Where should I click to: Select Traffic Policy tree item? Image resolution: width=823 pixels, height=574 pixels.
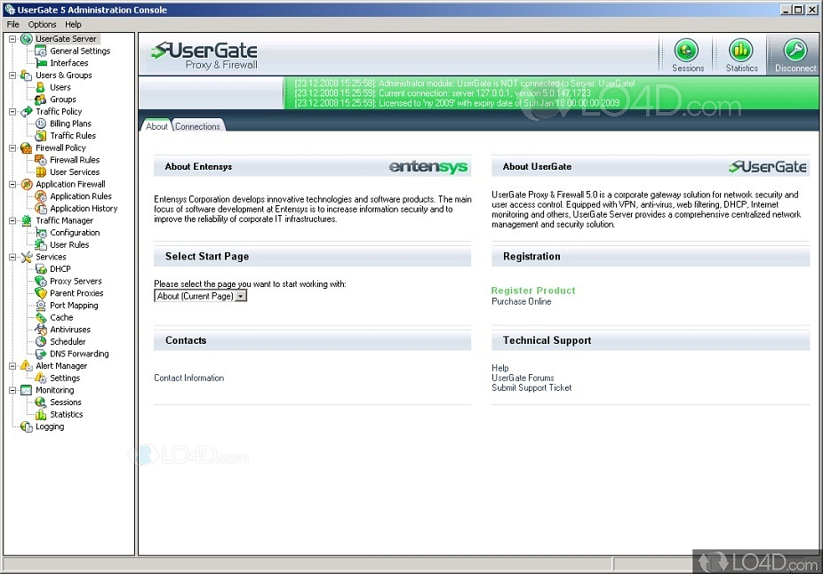[59, 111]
